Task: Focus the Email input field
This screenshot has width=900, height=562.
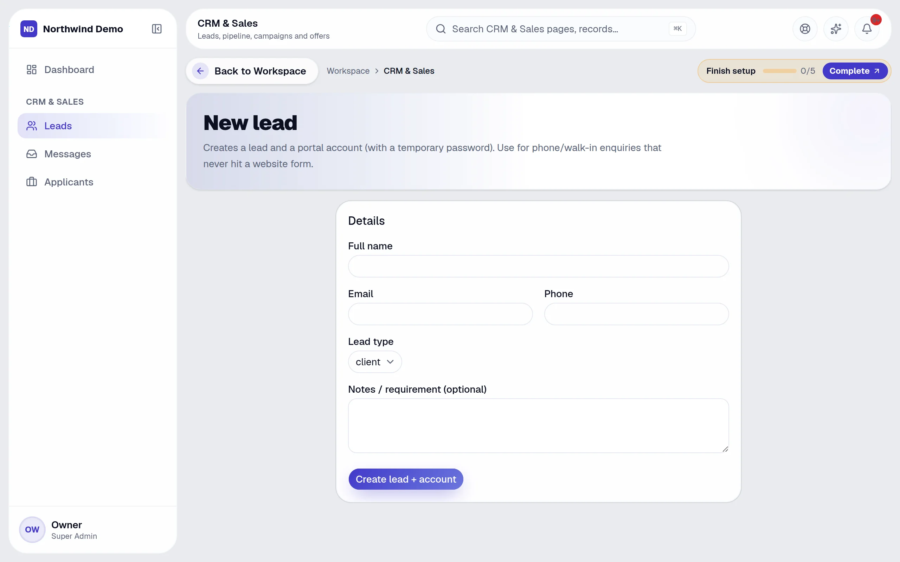Action: tap(440, 314)
